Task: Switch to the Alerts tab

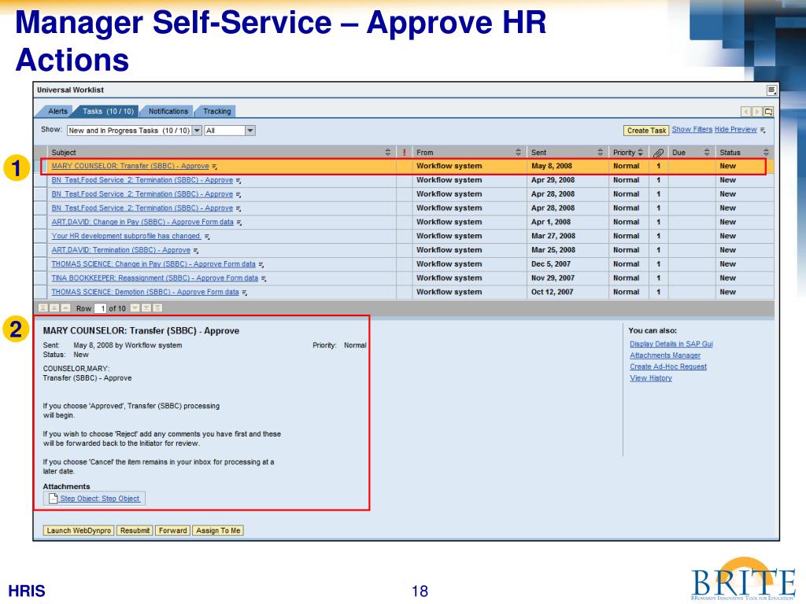Action: pos(57,112)
